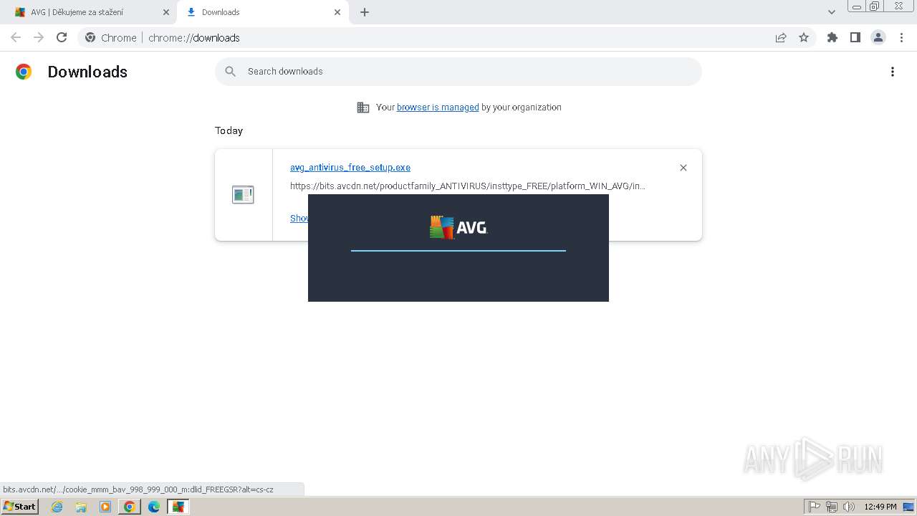Click the managed organization building icon
The width and height of the screenshot is (917, 516).
pos(363,107)
